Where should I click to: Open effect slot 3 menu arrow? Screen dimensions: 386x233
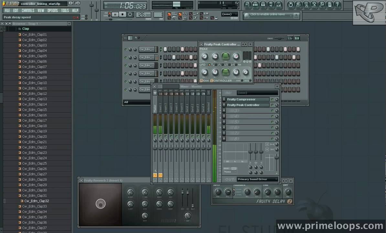point(224,111)
